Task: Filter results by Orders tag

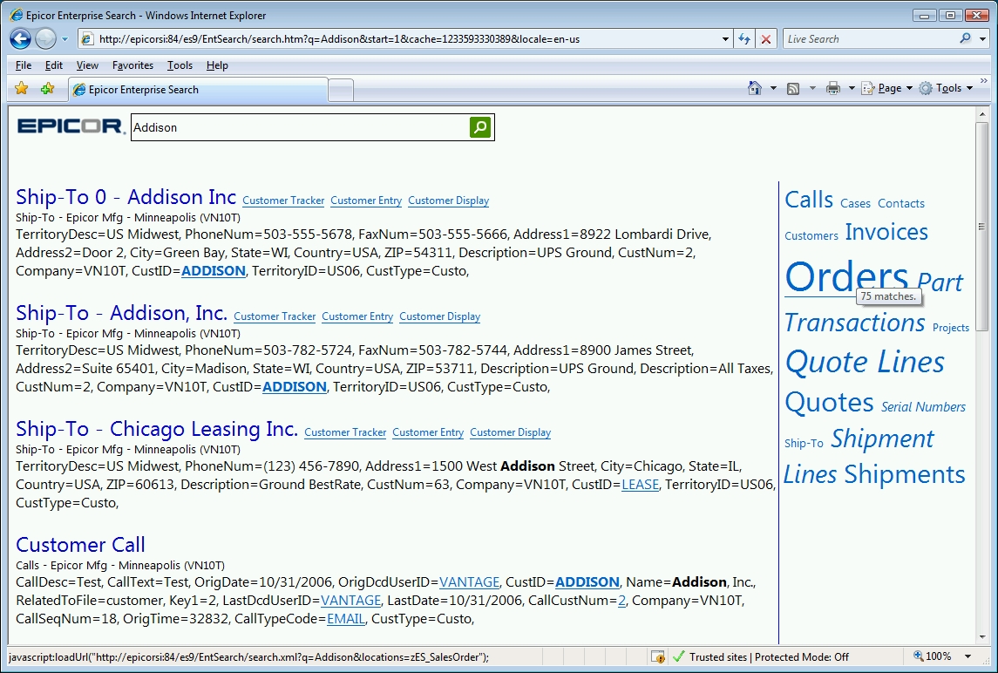Action: (x=846, y=276)
